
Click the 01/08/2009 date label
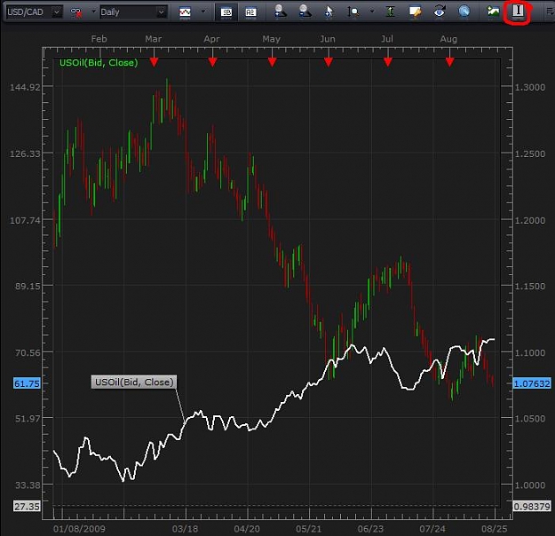point(79,529)
